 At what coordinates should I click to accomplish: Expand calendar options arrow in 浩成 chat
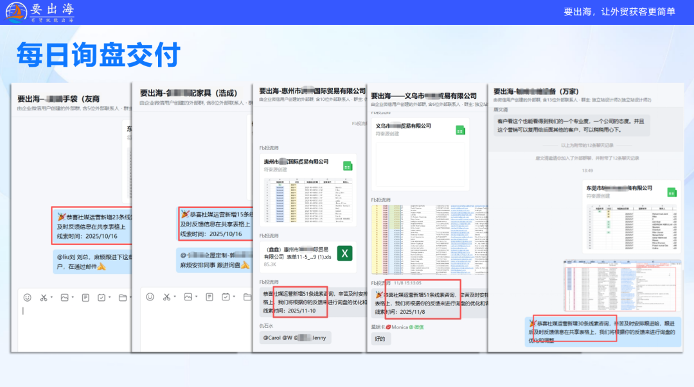[234, 297]
